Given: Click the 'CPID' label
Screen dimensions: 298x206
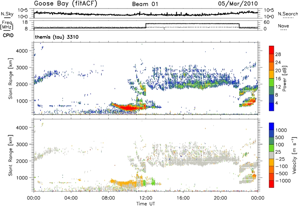Looking at the screenshot, I should tap(8, 35).
